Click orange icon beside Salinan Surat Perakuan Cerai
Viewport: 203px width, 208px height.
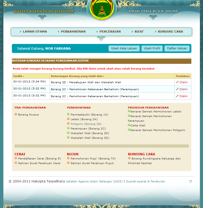tap(16, 163)
